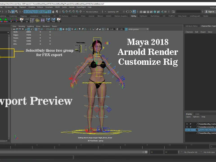Click the fourth layer FemaleBaseRig_Joints in layer list
This screenshot has width=216, height=162.
pos(201,133)
